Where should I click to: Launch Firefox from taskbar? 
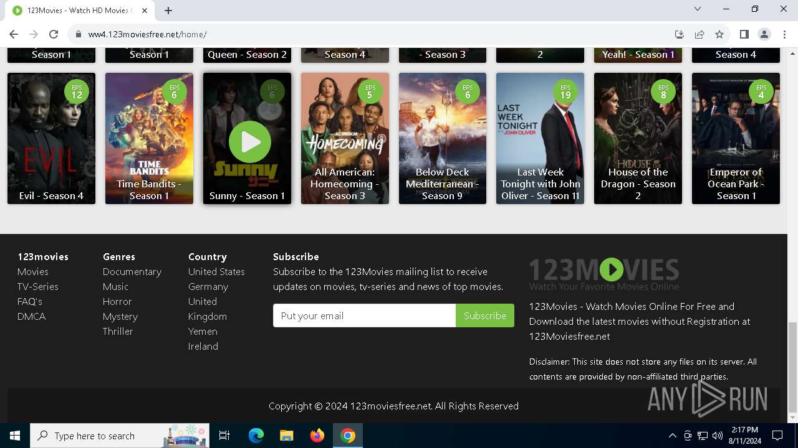(x=317, y=436)
